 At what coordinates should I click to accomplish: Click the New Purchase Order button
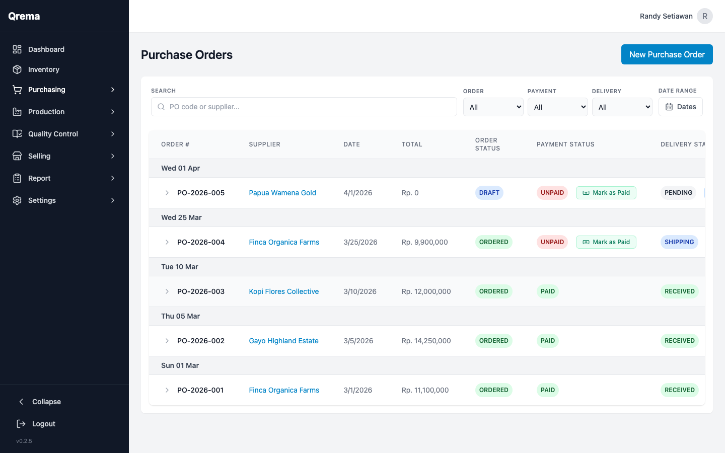(x=667, y=54)
